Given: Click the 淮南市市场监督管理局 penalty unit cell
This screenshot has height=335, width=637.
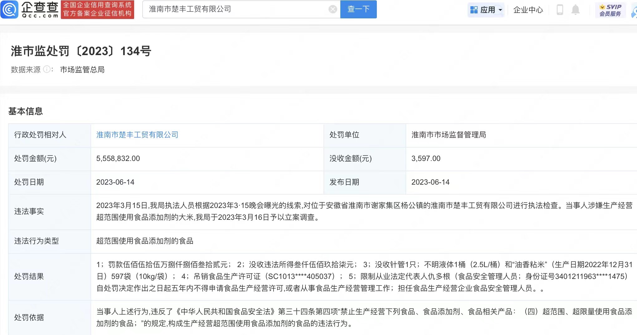Looking at the screenshot, I should coord(449,135).
